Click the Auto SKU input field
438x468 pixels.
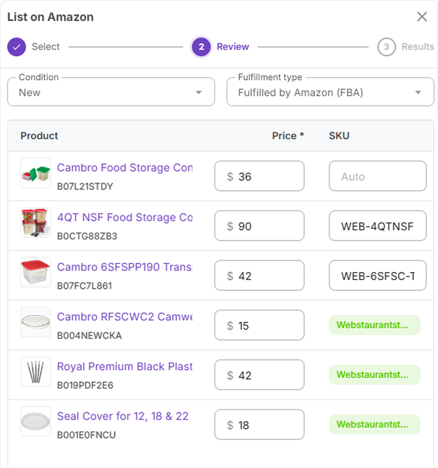click(x=377, y=176)
